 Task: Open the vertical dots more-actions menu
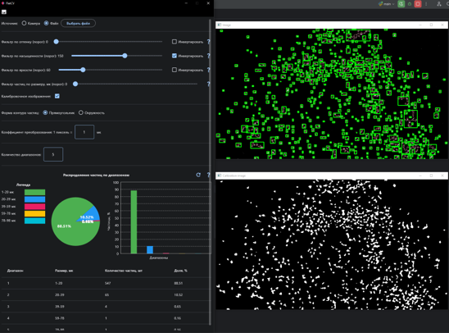coord(426,4)
